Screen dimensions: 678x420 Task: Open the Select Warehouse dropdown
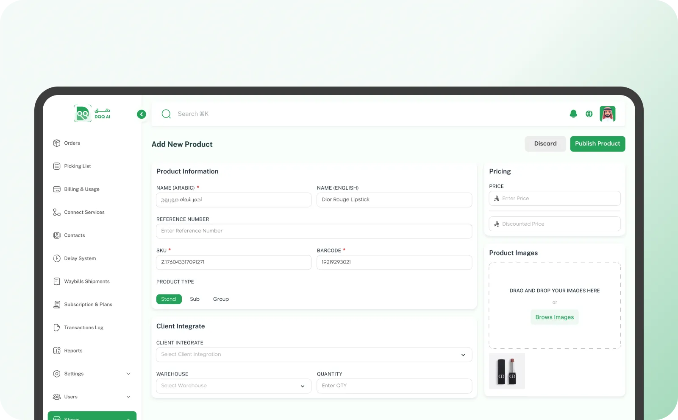coord(233,386)
